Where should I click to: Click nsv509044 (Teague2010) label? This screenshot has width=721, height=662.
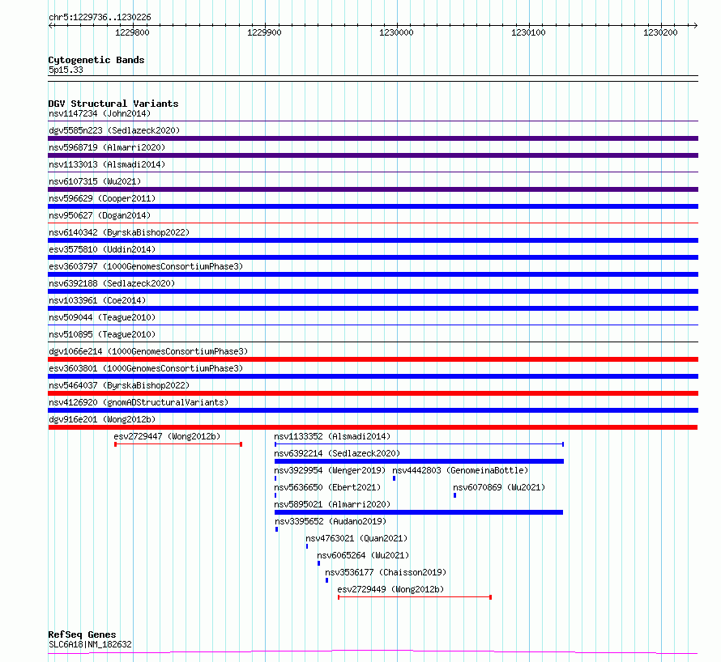coord(102,317)
